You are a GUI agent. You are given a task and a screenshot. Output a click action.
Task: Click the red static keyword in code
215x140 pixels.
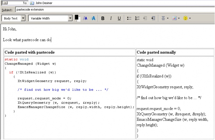point(11,60)
